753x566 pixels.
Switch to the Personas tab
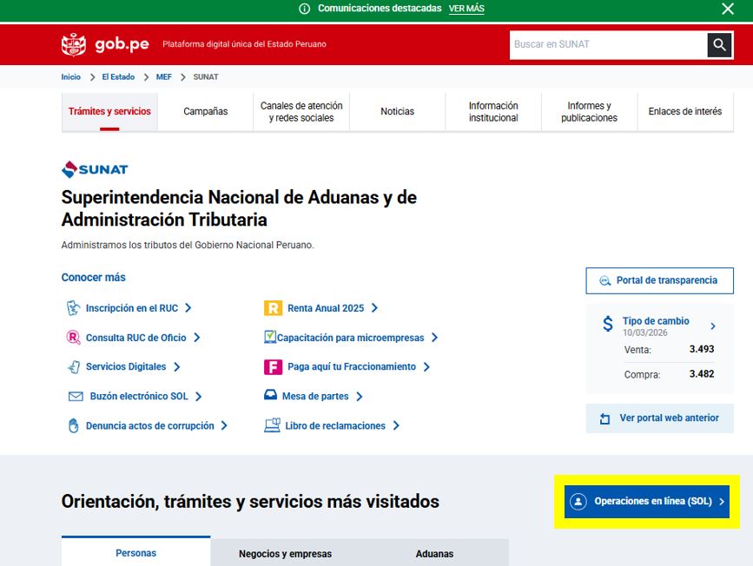pos(135,553)
